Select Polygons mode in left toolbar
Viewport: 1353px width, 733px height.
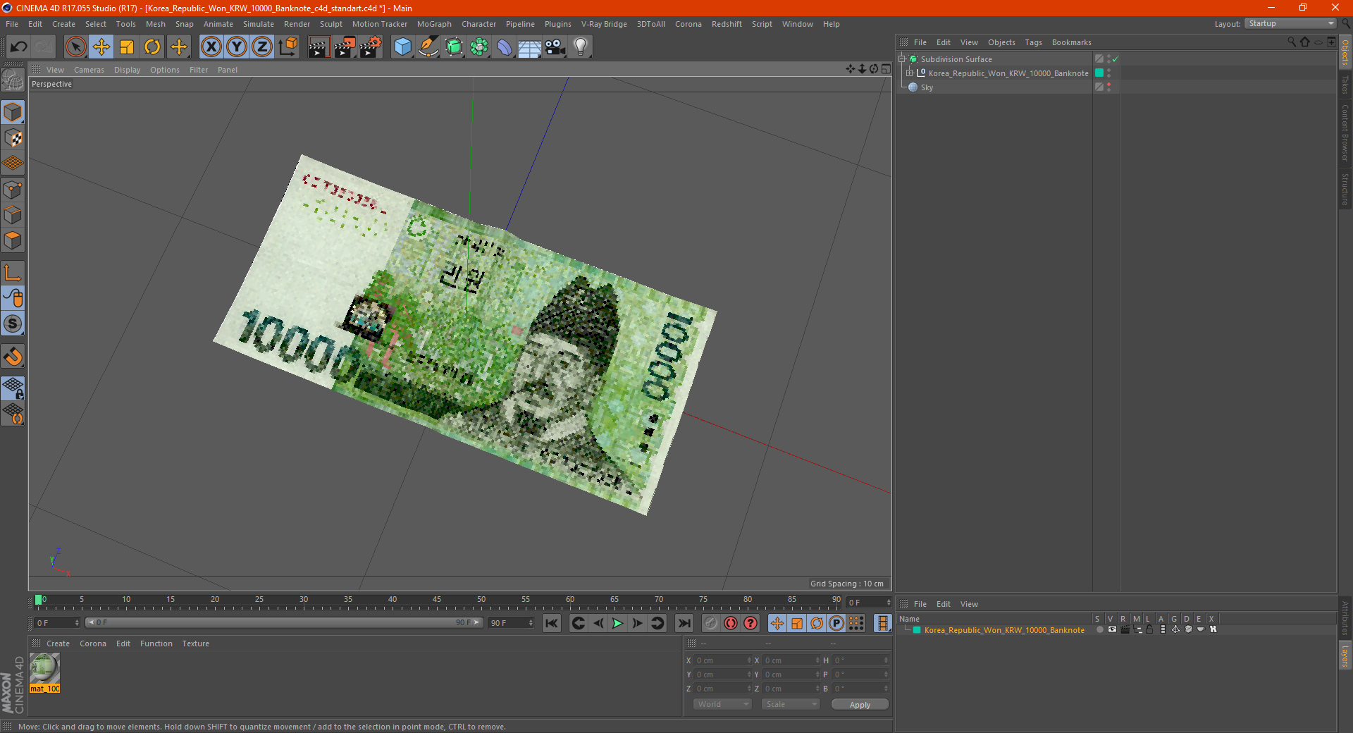pos(13,241)
